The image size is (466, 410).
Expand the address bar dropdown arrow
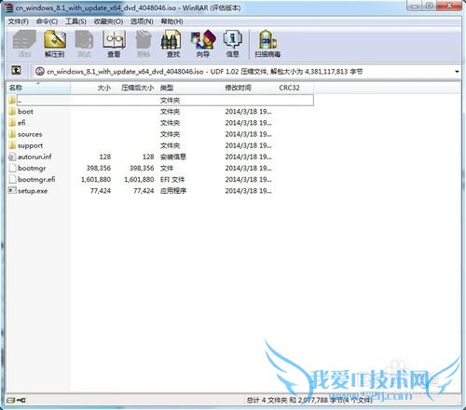point(457,72)
